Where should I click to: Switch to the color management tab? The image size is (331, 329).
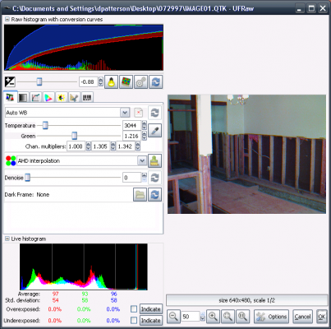pyautogui.click(x=48, y=97)
